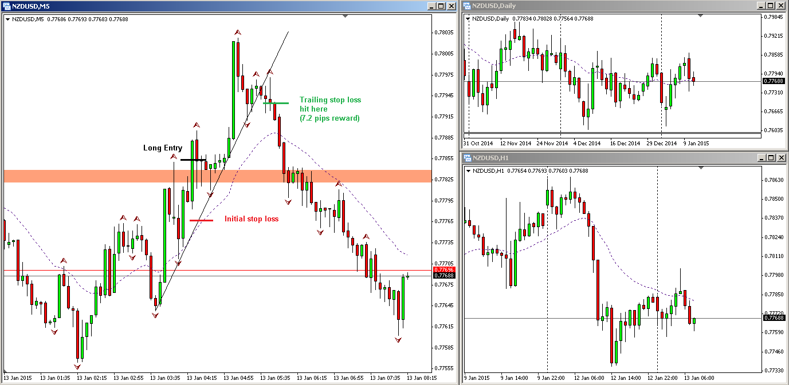Click '13 Jan 2015' on M5 time axis
Image resolution: width=789 pixels, height=385 pixels.
[x=17, y=378]
